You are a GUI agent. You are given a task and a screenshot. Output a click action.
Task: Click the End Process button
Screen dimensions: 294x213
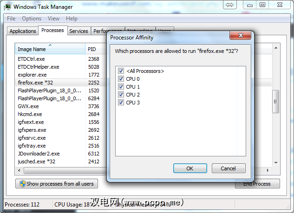257,184
